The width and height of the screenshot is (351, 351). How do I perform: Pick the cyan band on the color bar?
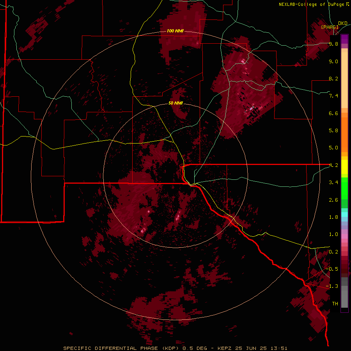[x=344, y=214]
